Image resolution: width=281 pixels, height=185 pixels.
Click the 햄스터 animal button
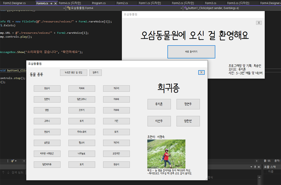point(82,143)
